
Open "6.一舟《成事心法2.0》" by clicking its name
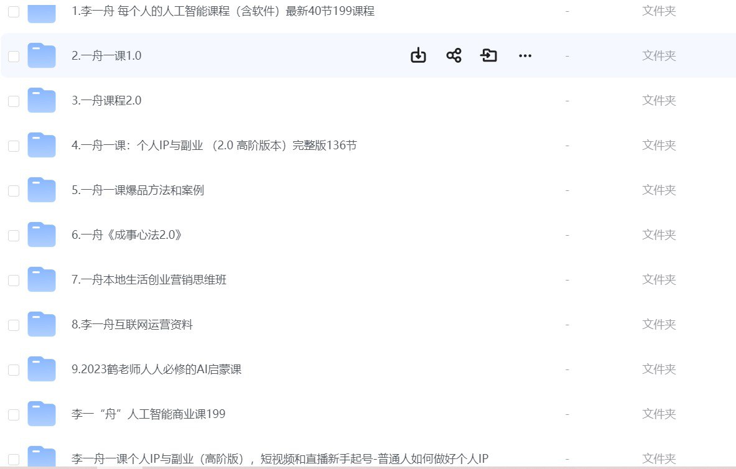[x=128, y=234]
